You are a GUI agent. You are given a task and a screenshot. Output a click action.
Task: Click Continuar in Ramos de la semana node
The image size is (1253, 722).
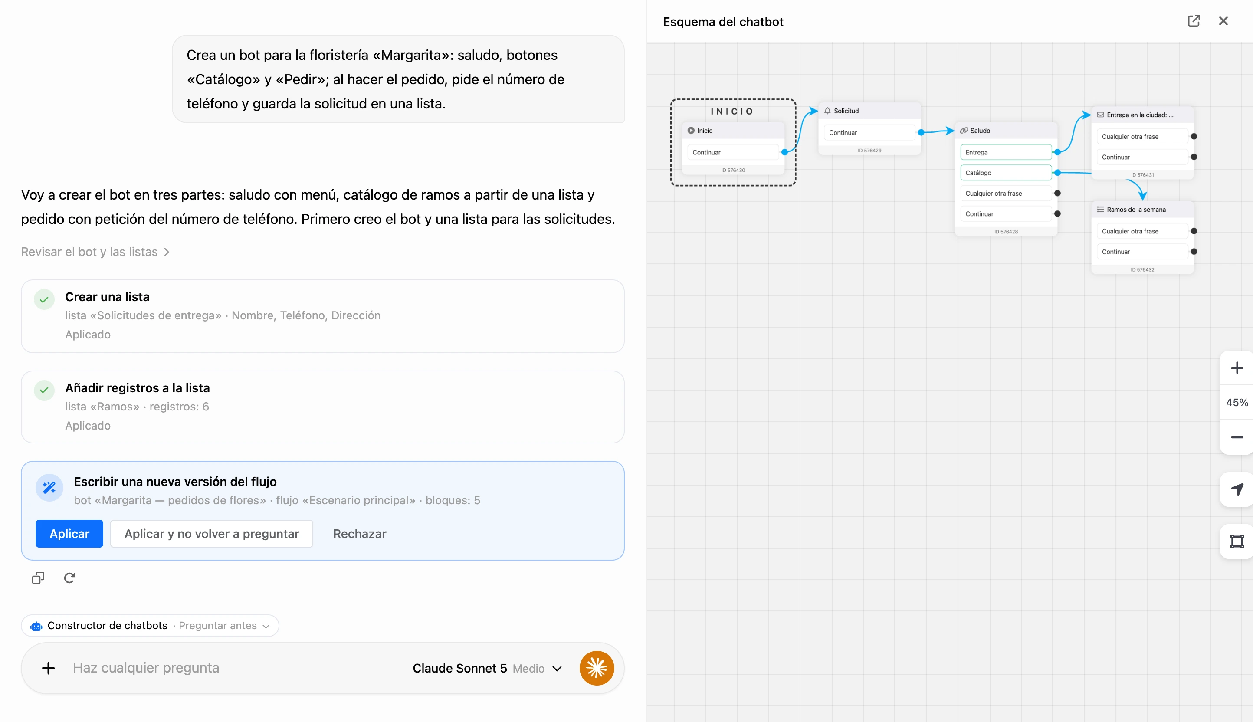(x=1142, y=251)
